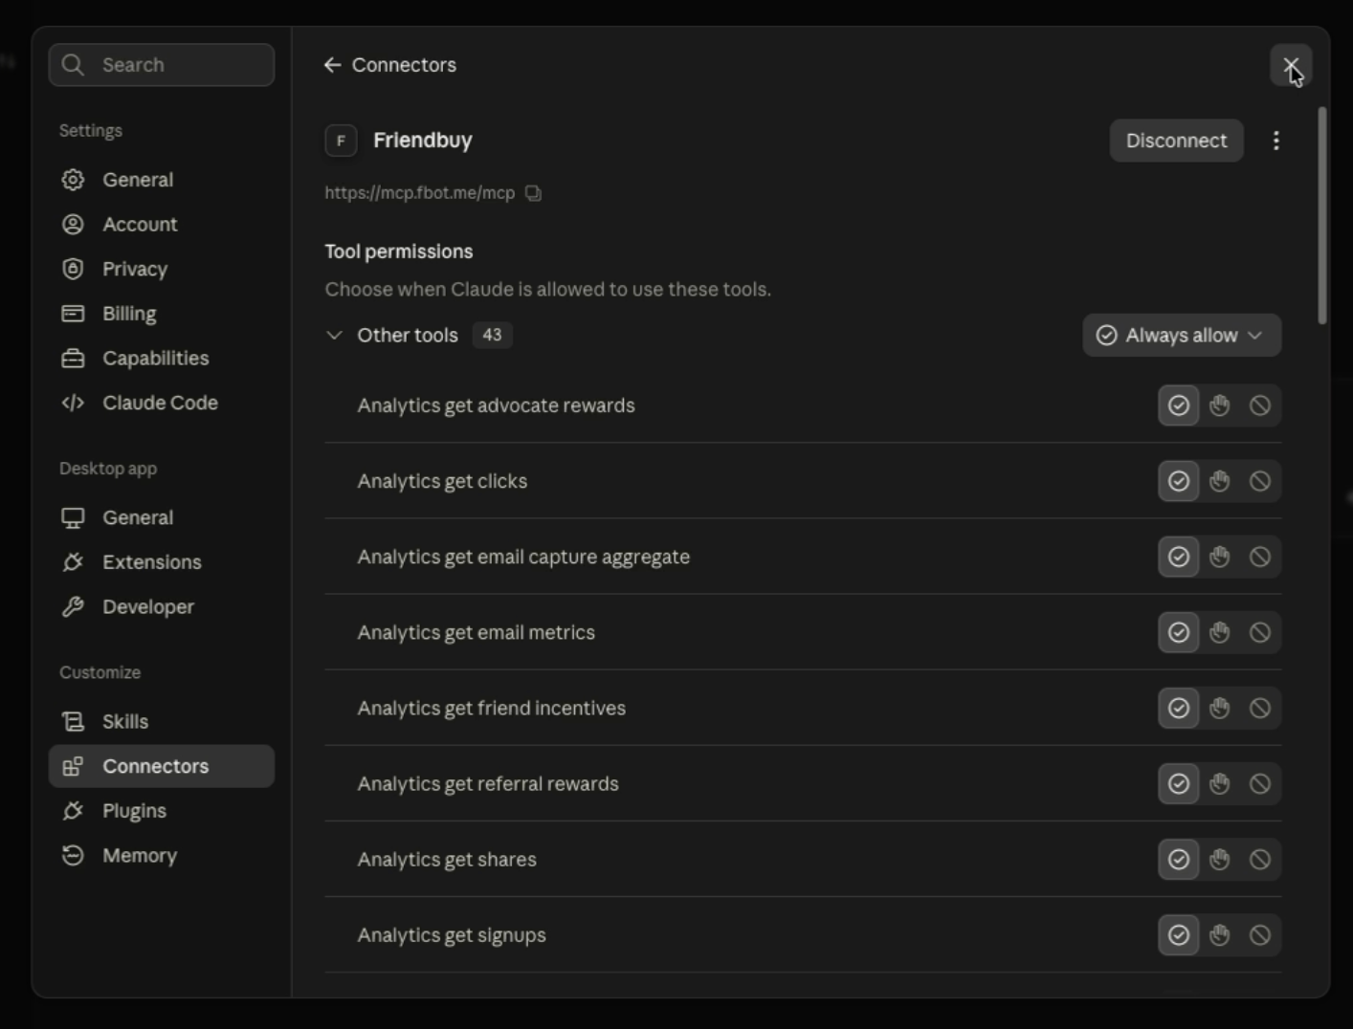Viewport: 1353px width, 1029px height.
Task: Go back using the Connectors arrow
Action: 332,65
